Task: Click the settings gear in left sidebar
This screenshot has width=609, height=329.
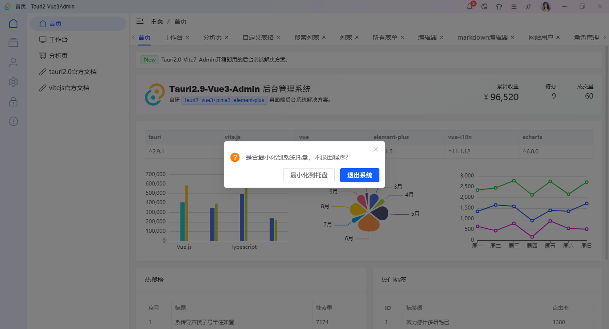Action: coord(13,82)
